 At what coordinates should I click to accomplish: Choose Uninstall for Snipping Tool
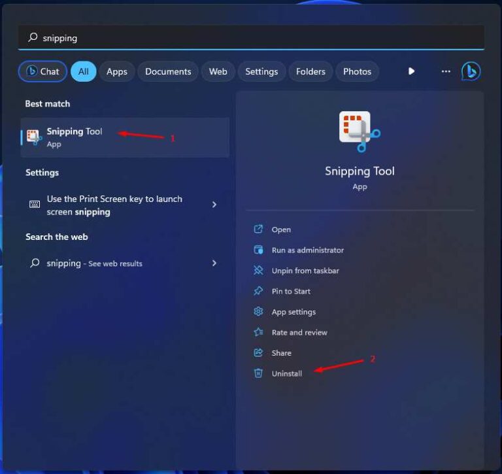[x=286, y=373]
